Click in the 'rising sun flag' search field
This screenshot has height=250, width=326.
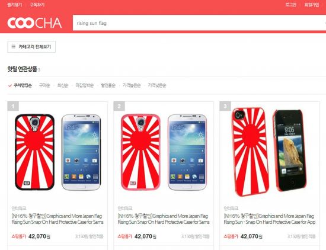pos(199,23)
